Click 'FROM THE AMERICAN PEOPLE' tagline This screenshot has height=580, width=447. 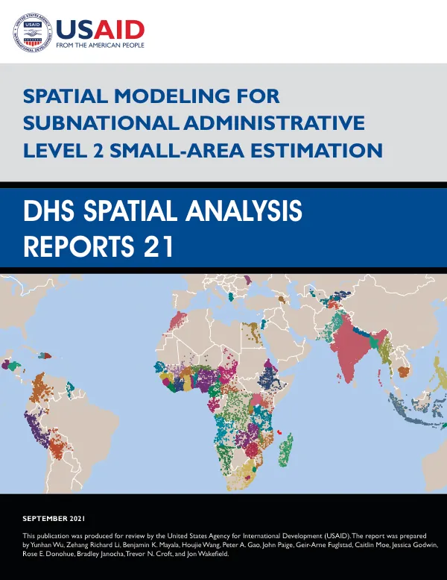pos(100,45)
